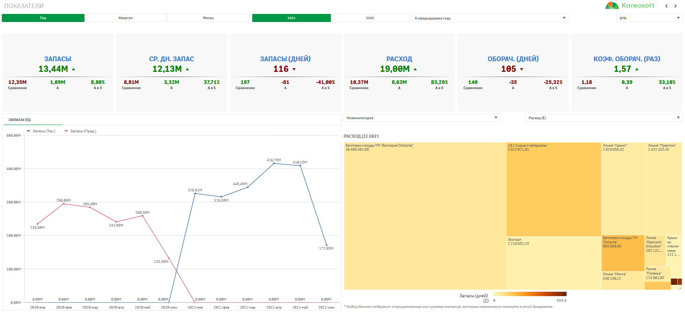Click the up-trend arrow beside 19,00M

pos(415,69)
